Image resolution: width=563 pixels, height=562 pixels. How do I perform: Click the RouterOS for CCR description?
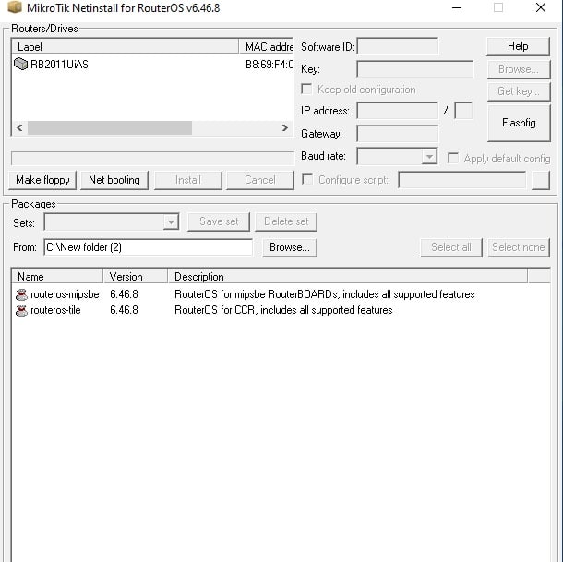coord(283,310)
